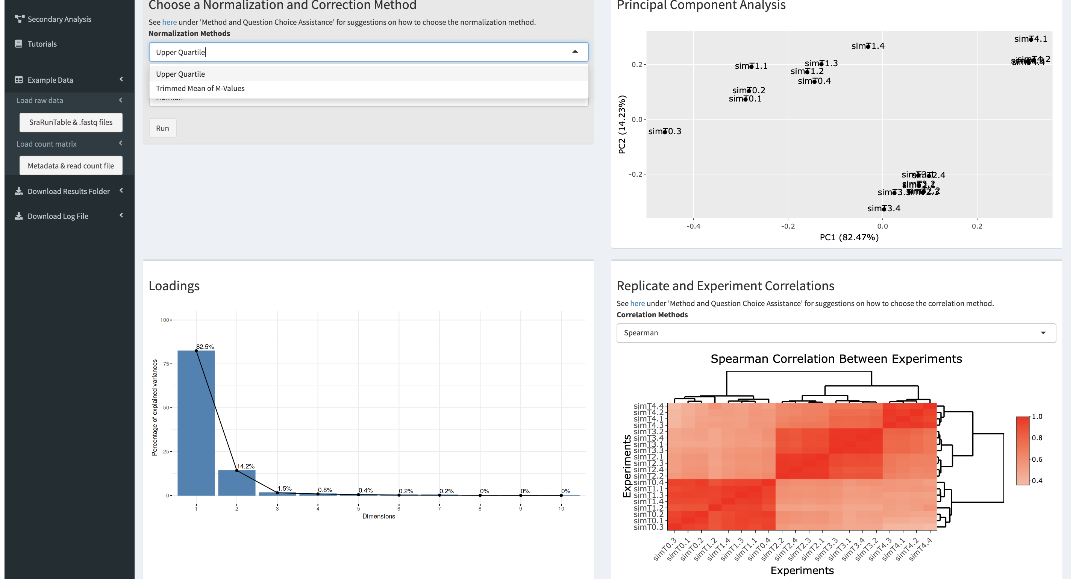Click the 82.5% bar in Loadings chart
Viewport: 1079px width, 579px height.
(x=196, y=423)
